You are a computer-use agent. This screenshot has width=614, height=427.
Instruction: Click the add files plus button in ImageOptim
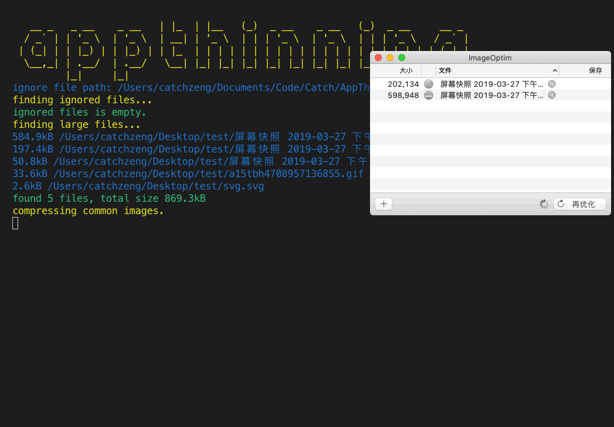[x=384, y=204]
